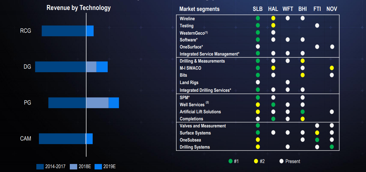Select the yellow NOV dot for M-I SWACO

[x=332, y=68]
